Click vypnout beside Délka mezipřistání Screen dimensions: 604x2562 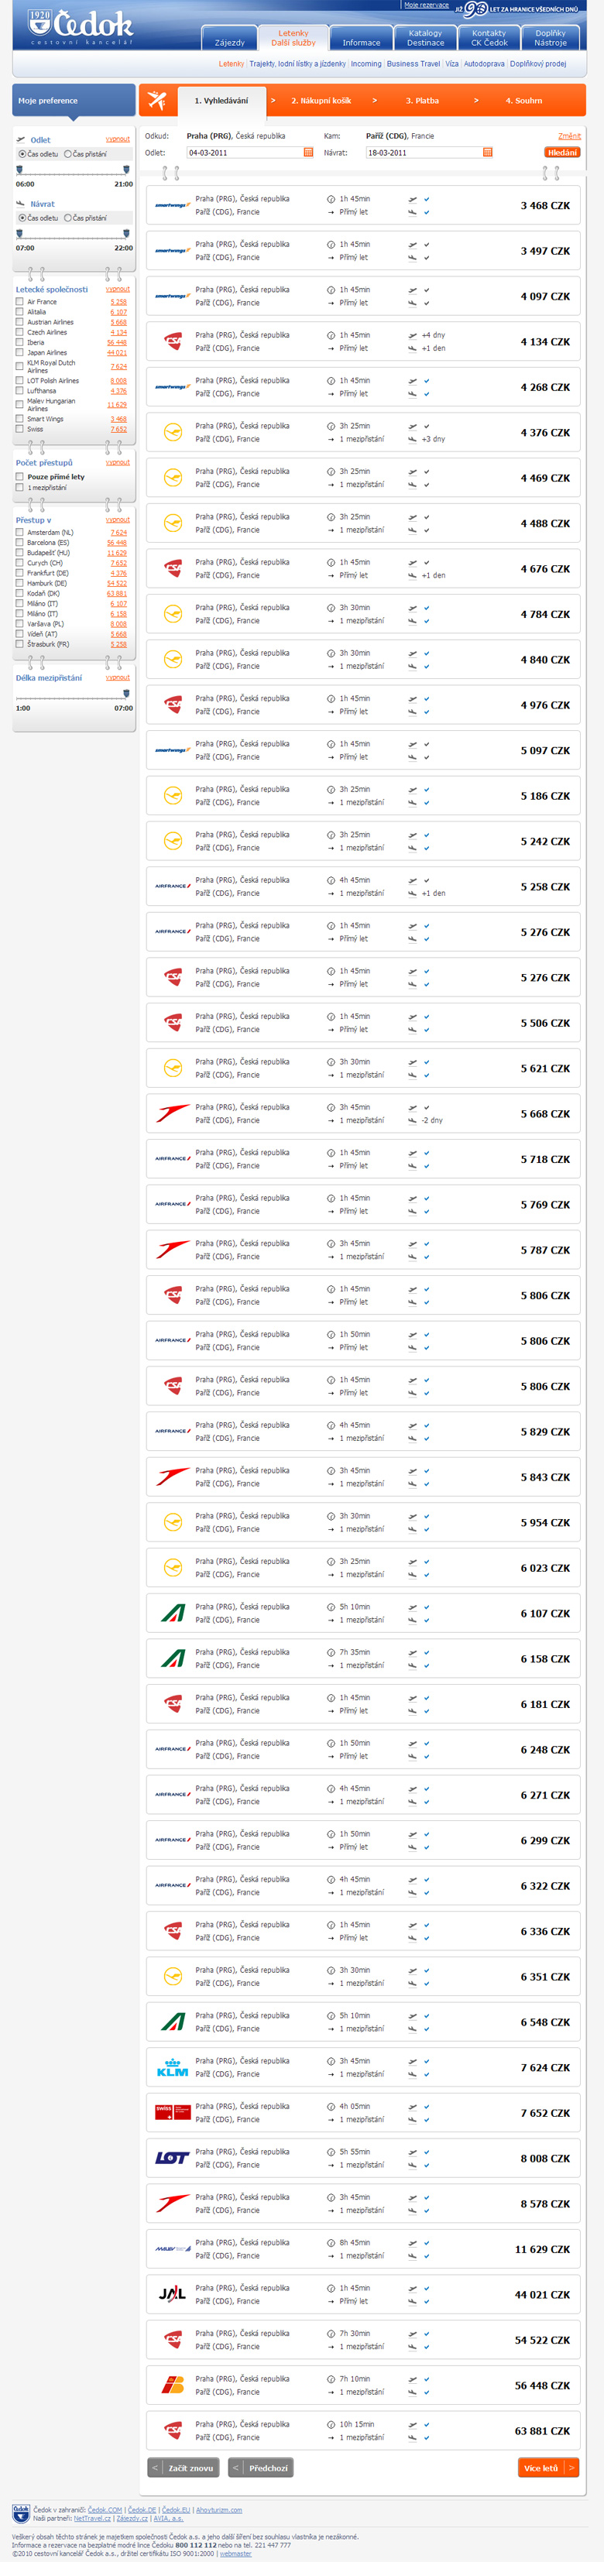tap(118, 677)
